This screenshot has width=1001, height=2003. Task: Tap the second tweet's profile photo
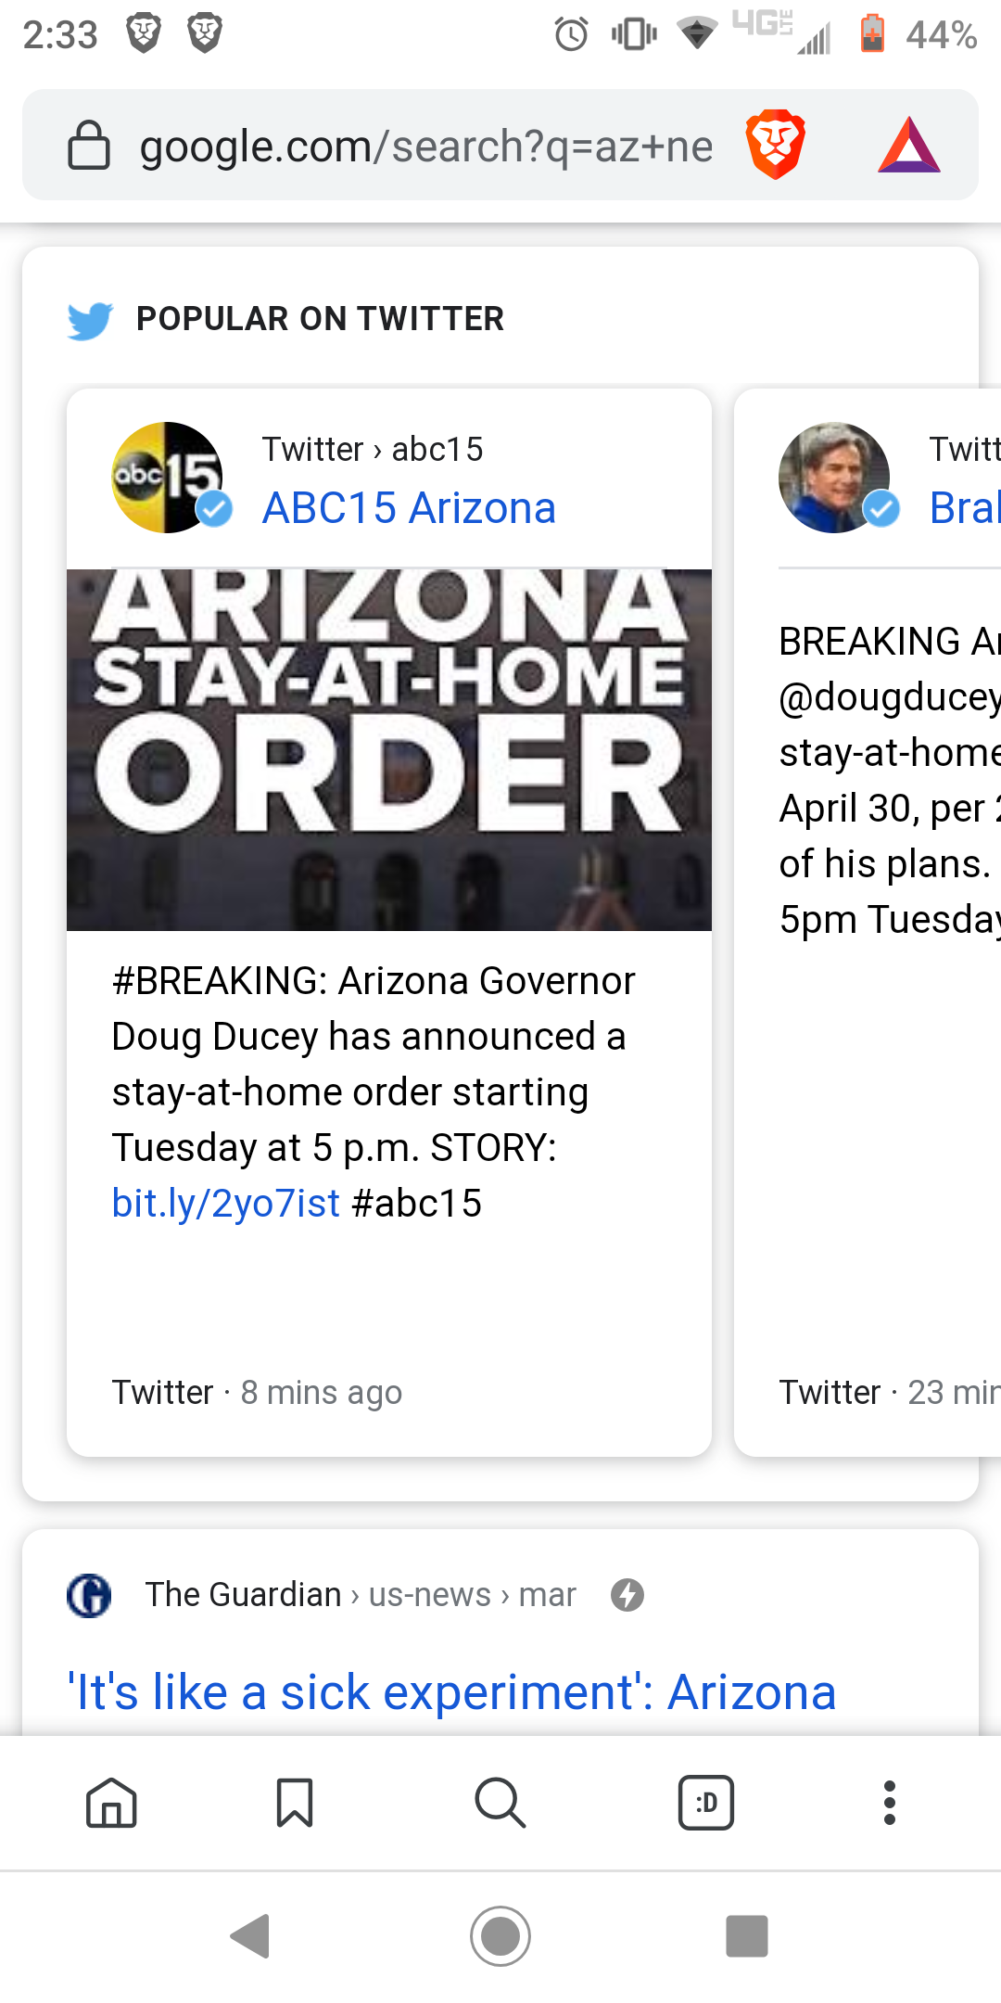pyautogui.click(x=834, y=478)
